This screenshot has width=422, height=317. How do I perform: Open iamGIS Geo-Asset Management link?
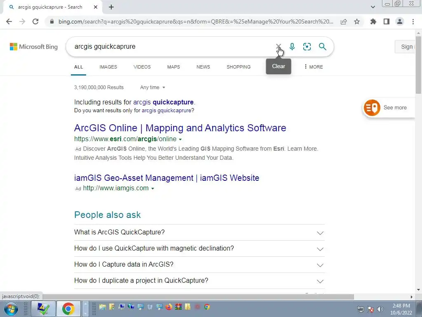click(166, 178)
